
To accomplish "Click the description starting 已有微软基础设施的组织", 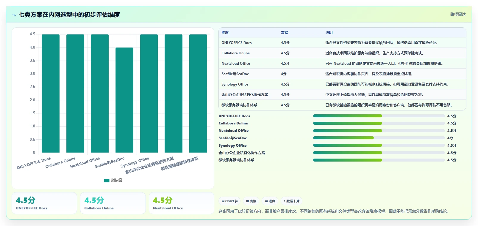I will [x=389, y=105].
